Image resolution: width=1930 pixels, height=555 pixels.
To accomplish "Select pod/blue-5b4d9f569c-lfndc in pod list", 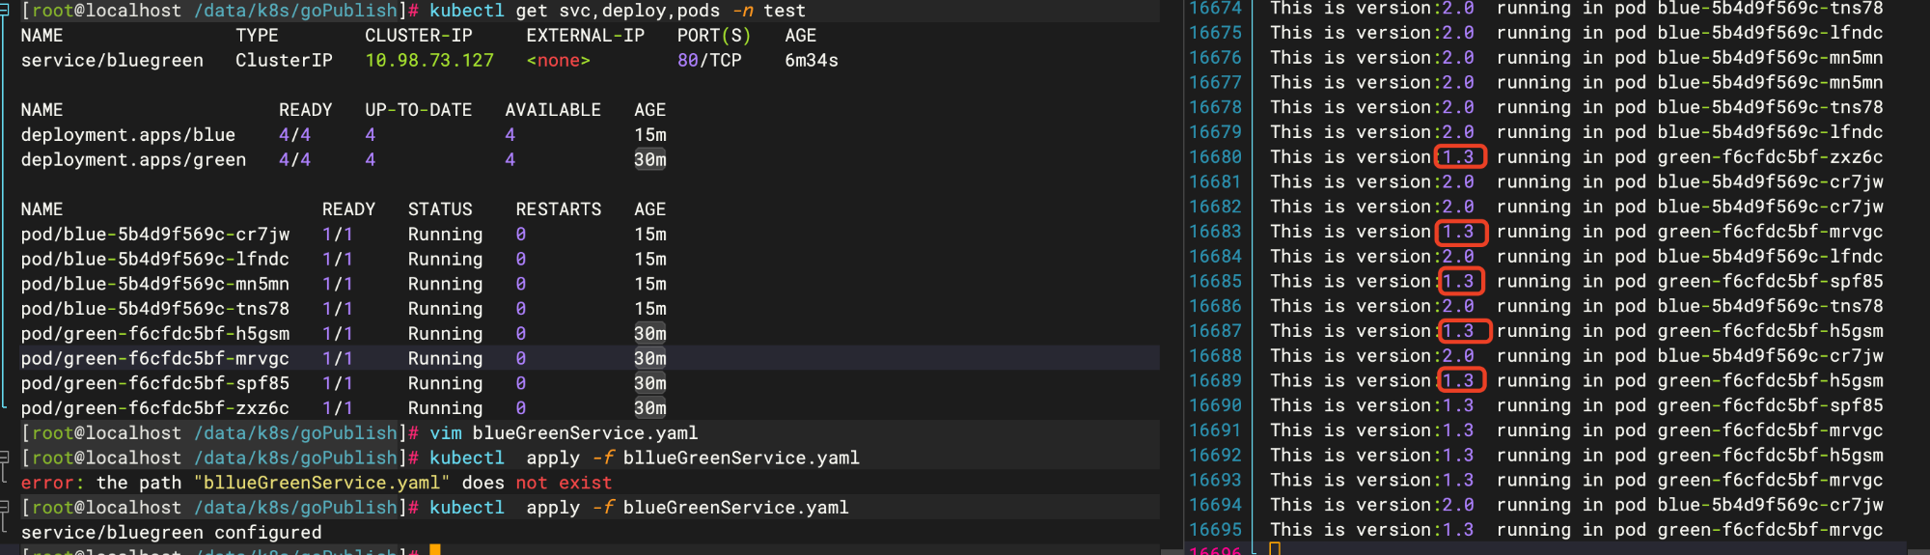I will [x=155, y=260].
